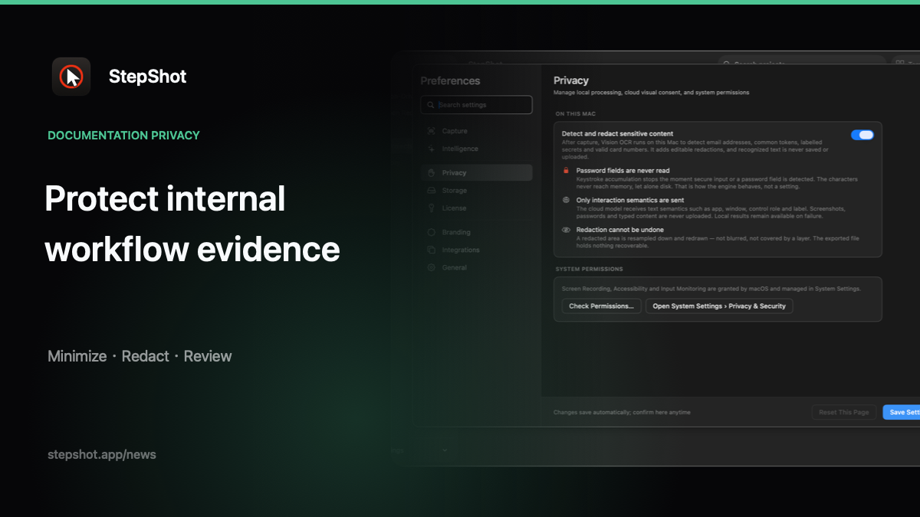Expand the dropdown chevron below the Preferences window

click(445, 450)
